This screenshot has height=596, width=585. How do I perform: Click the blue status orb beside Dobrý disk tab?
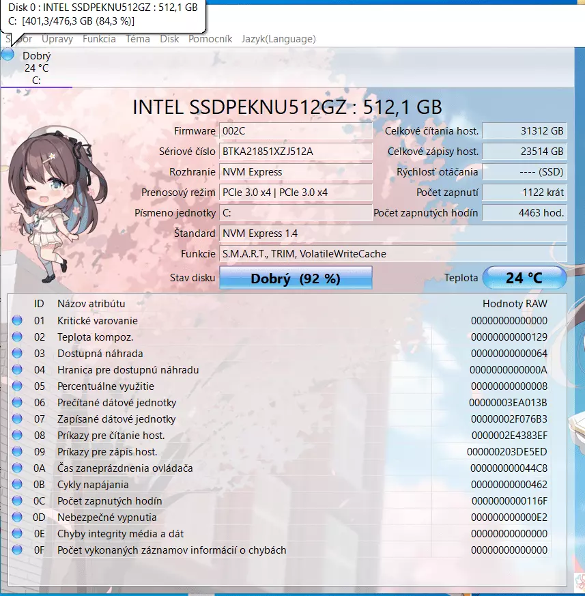pos(8,55)
